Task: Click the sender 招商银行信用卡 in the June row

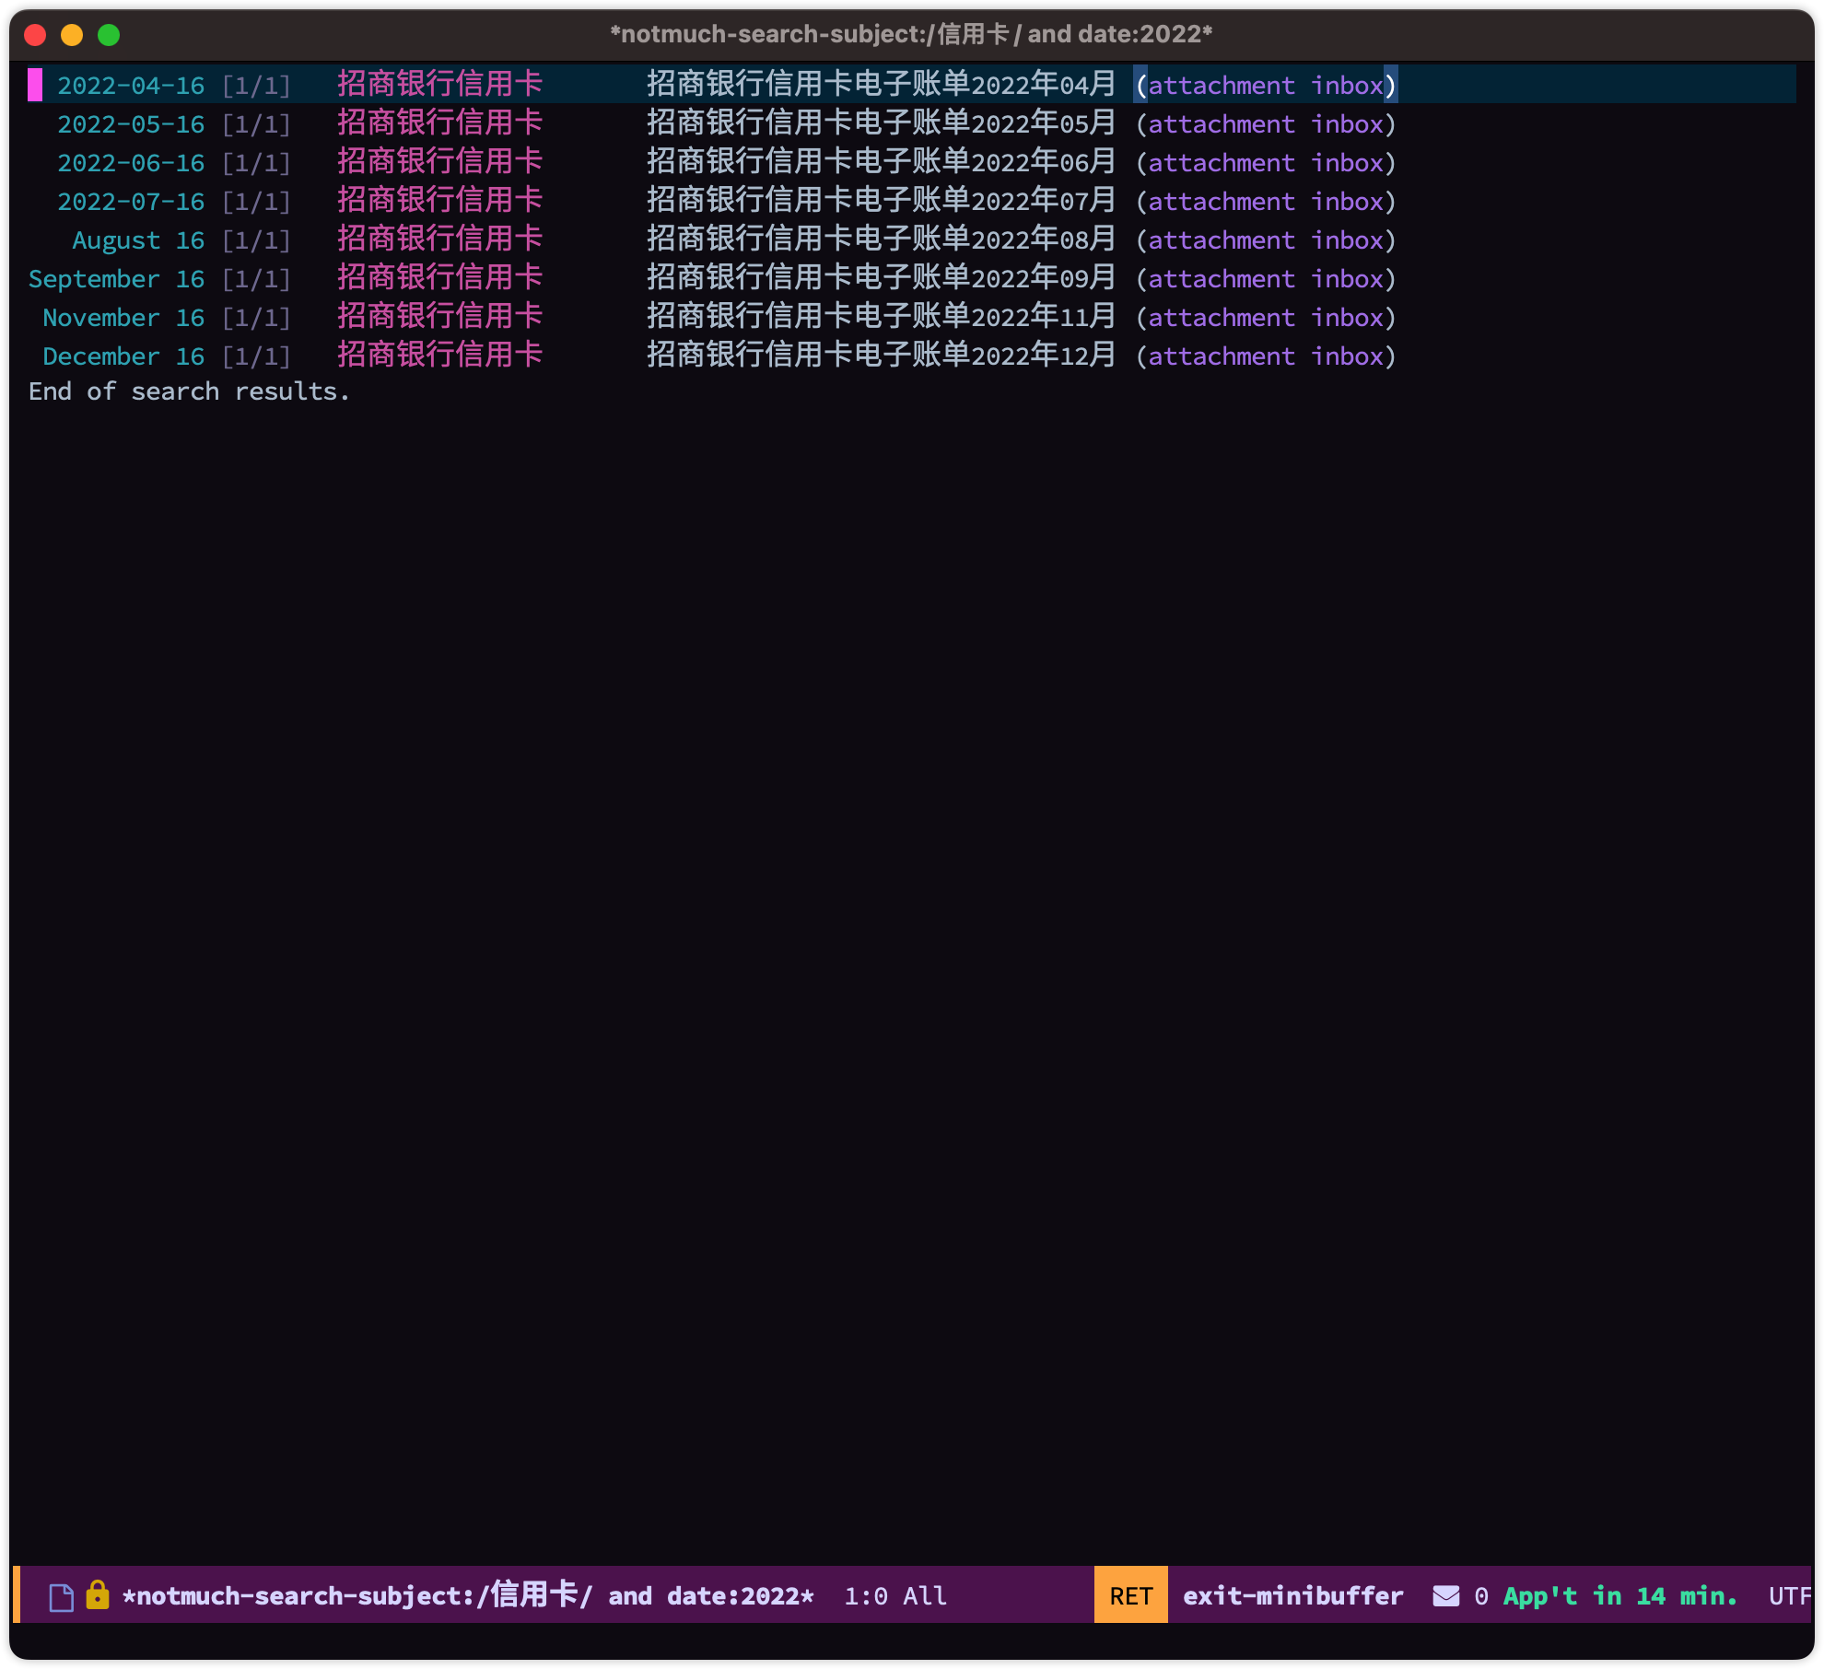Action: pyautogui.click(x=439, y=162)
